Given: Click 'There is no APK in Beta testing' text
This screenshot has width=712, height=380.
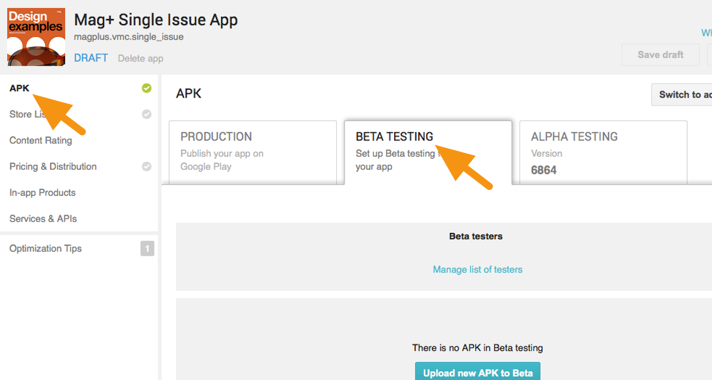Looking at the screenshot, I should coord(478,347).
